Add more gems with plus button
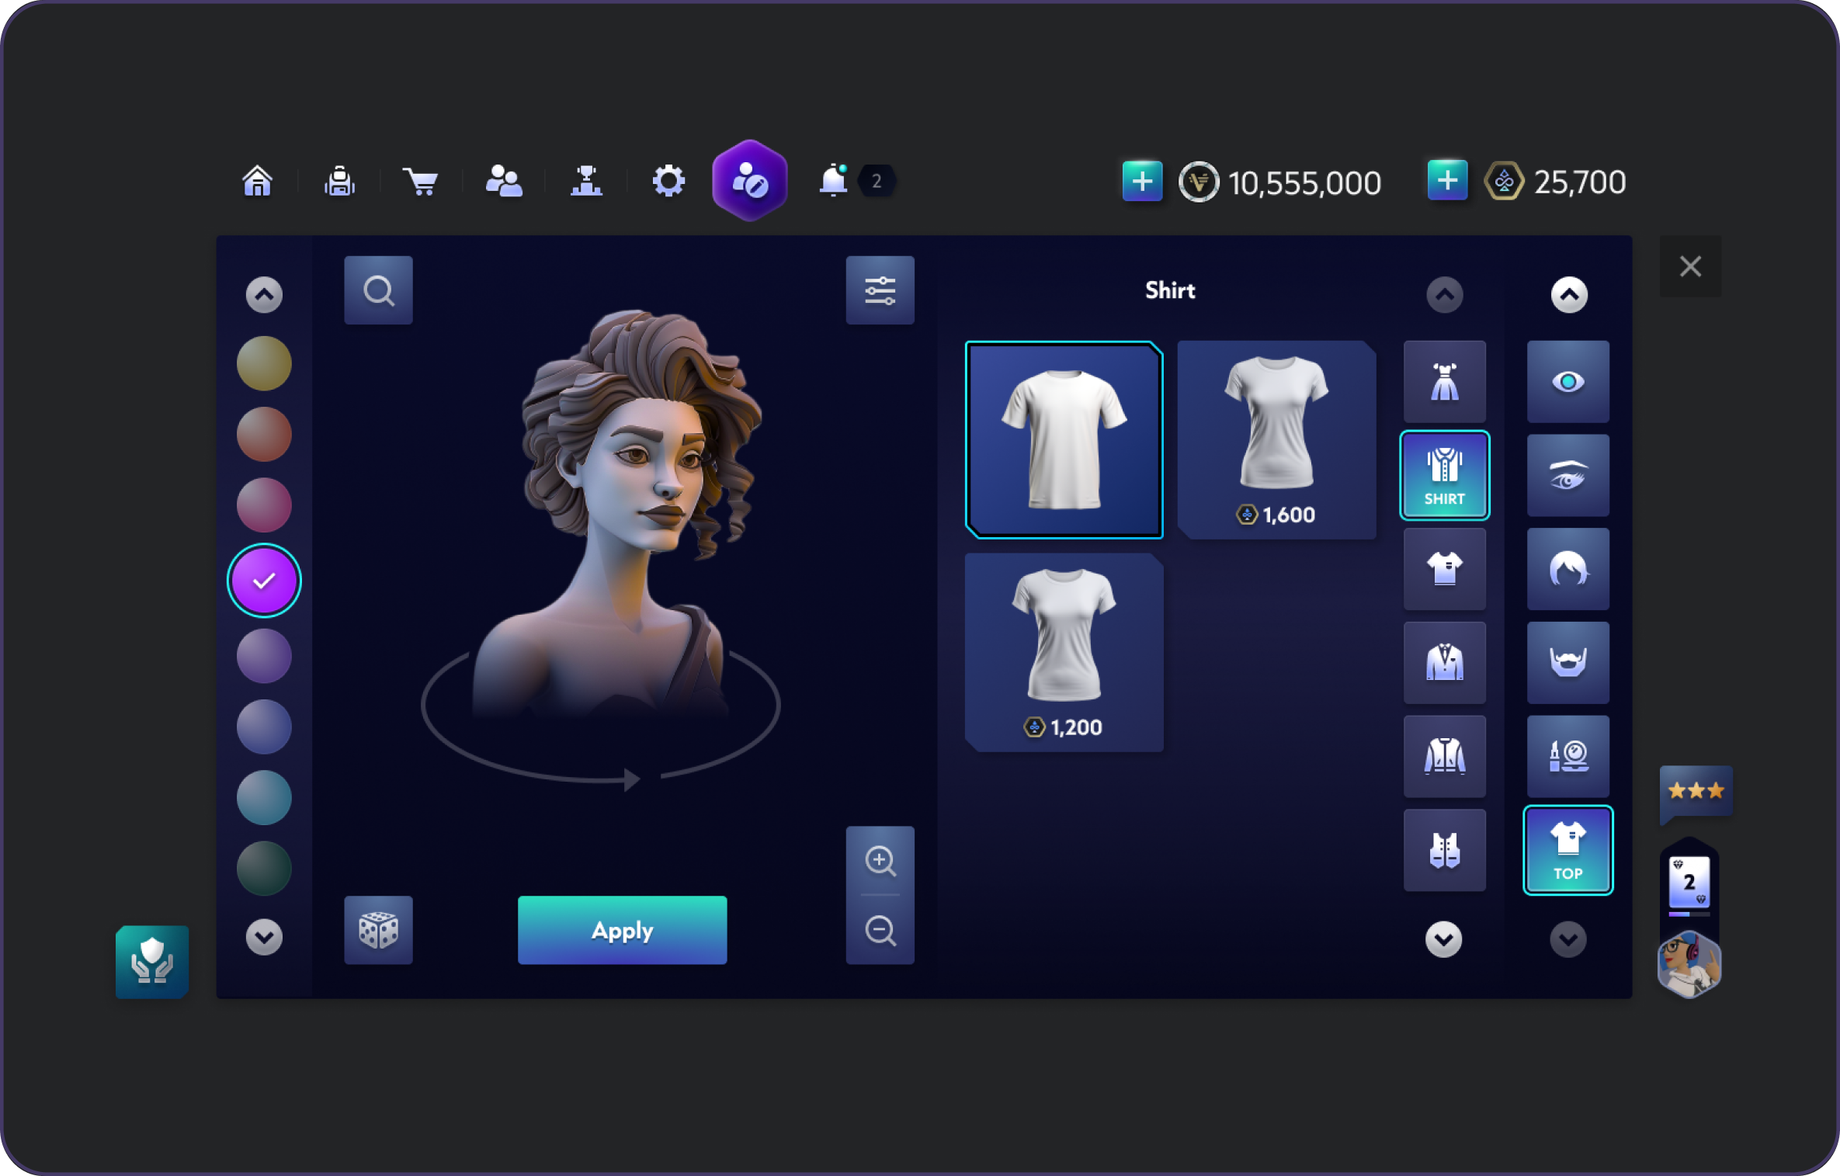 point(1447,181)
